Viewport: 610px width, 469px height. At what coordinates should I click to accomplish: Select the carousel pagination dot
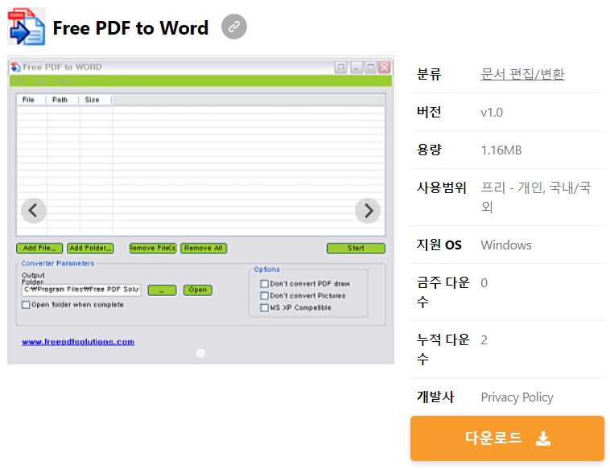pos(200,353)
